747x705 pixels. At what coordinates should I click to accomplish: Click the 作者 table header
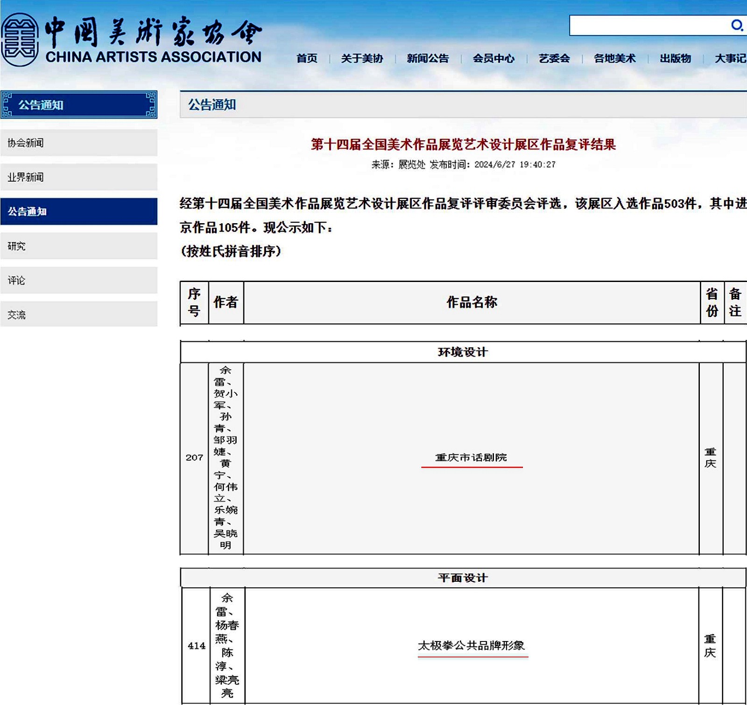coord(226,302)
